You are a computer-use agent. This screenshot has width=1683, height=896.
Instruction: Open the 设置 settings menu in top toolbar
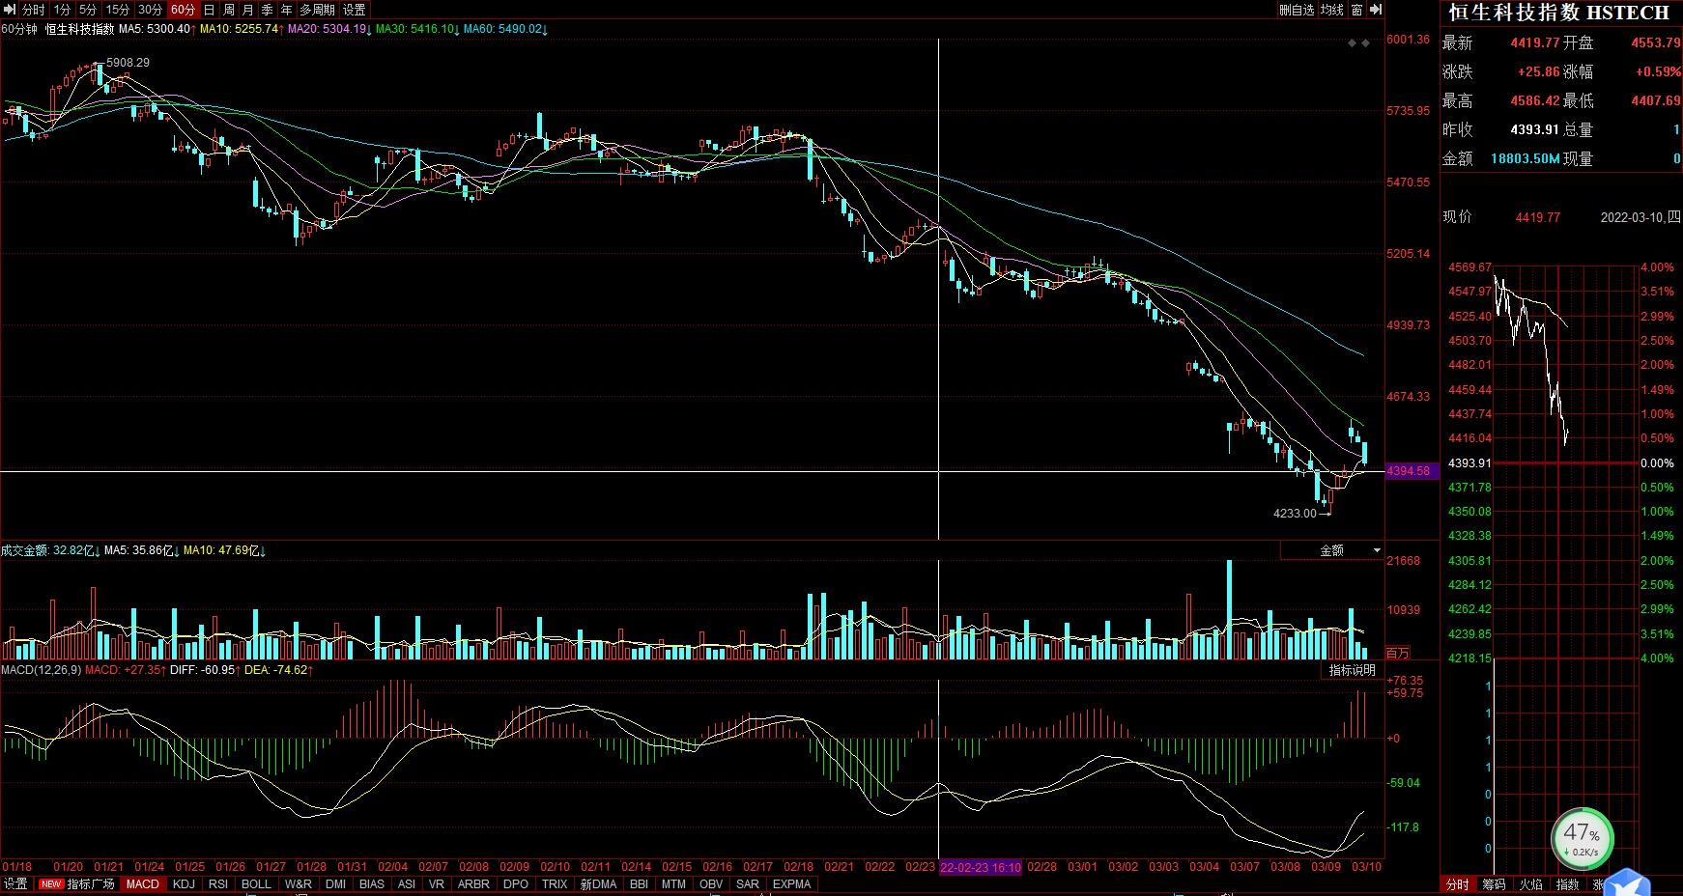[x=355, y=10]
